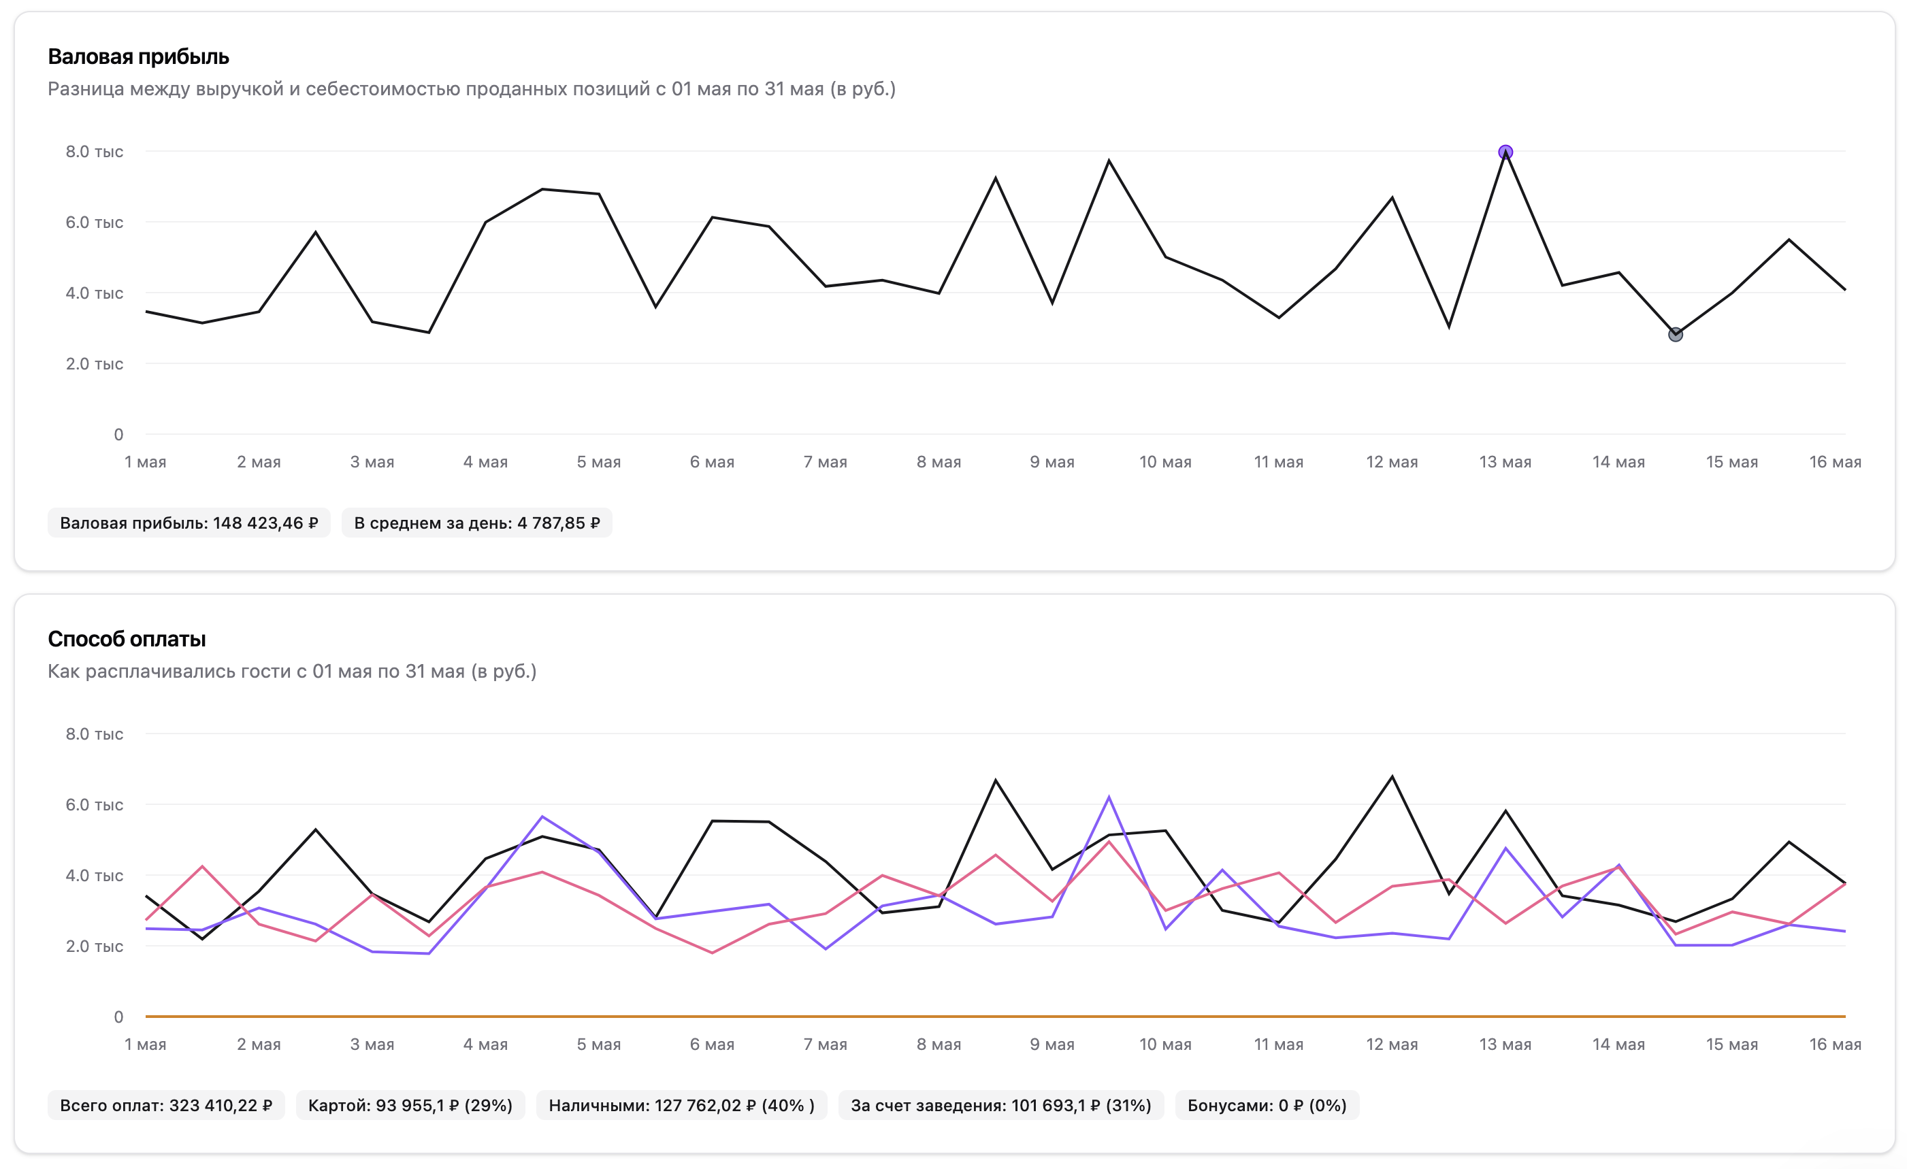Click the Способ оплаты chart heading
This screenshot has width=1907, height=1169.
tap(127, 639)
